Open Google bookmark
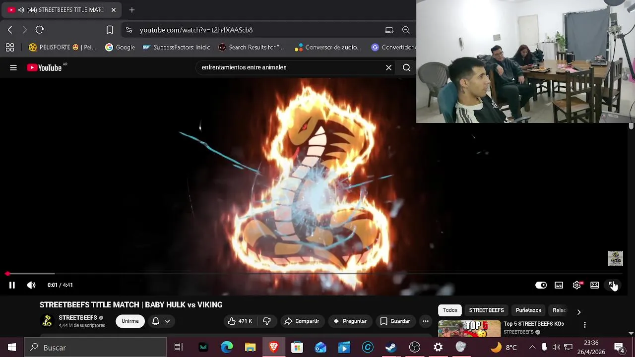The height and width of the screenshot is (357, 635). tap(120, 47)
